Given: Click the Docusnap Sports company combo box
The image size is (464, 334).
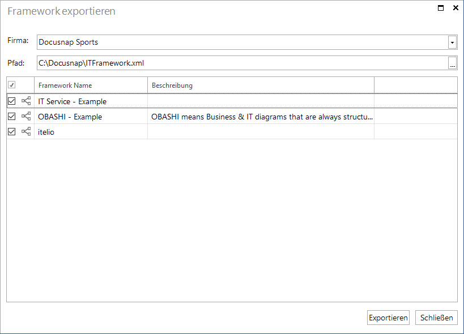Looking at the screenshot, I should [247, 42].
